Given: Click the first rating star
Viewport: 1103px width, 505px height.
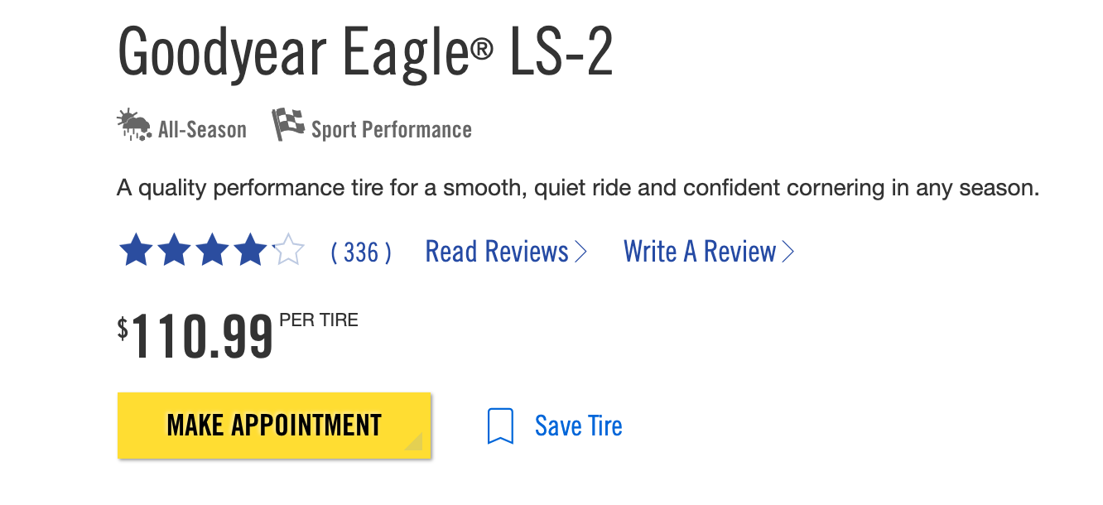Looking at the screenshot, I should coord(135,250).
